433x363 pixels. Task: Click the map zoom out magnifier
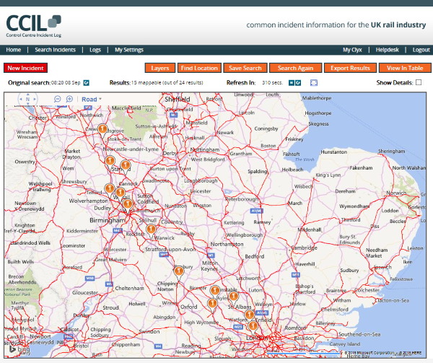[x=58, y=99]
